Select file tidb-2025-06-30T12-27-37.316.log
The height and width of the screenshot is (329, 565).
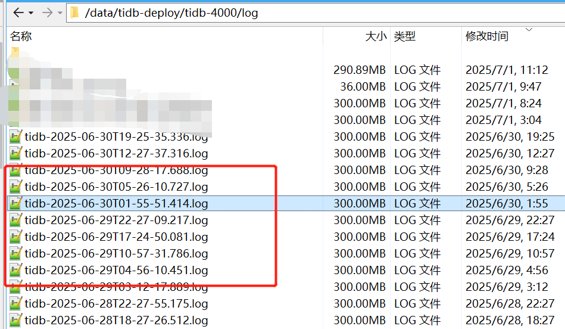pos(116,153)
